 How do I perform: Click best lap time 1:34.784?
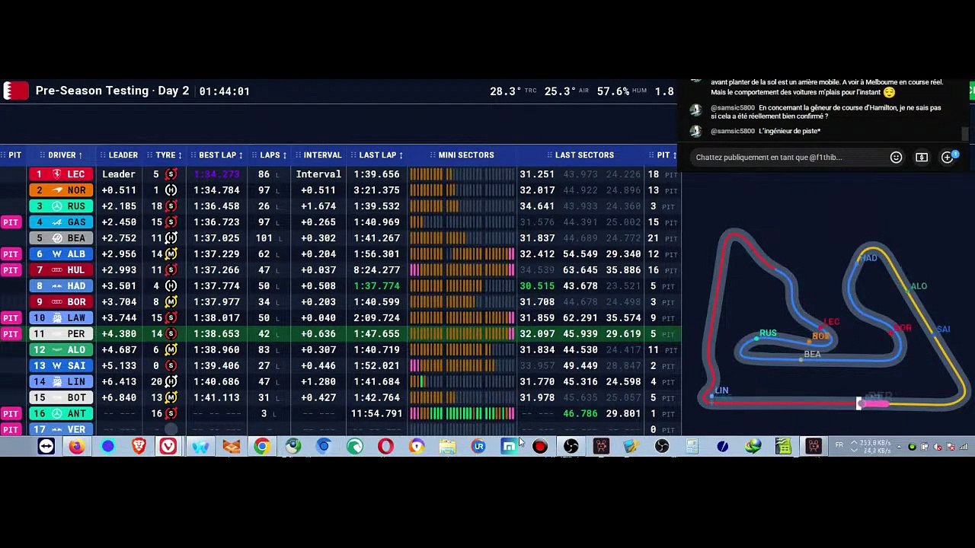click(216, 190)
